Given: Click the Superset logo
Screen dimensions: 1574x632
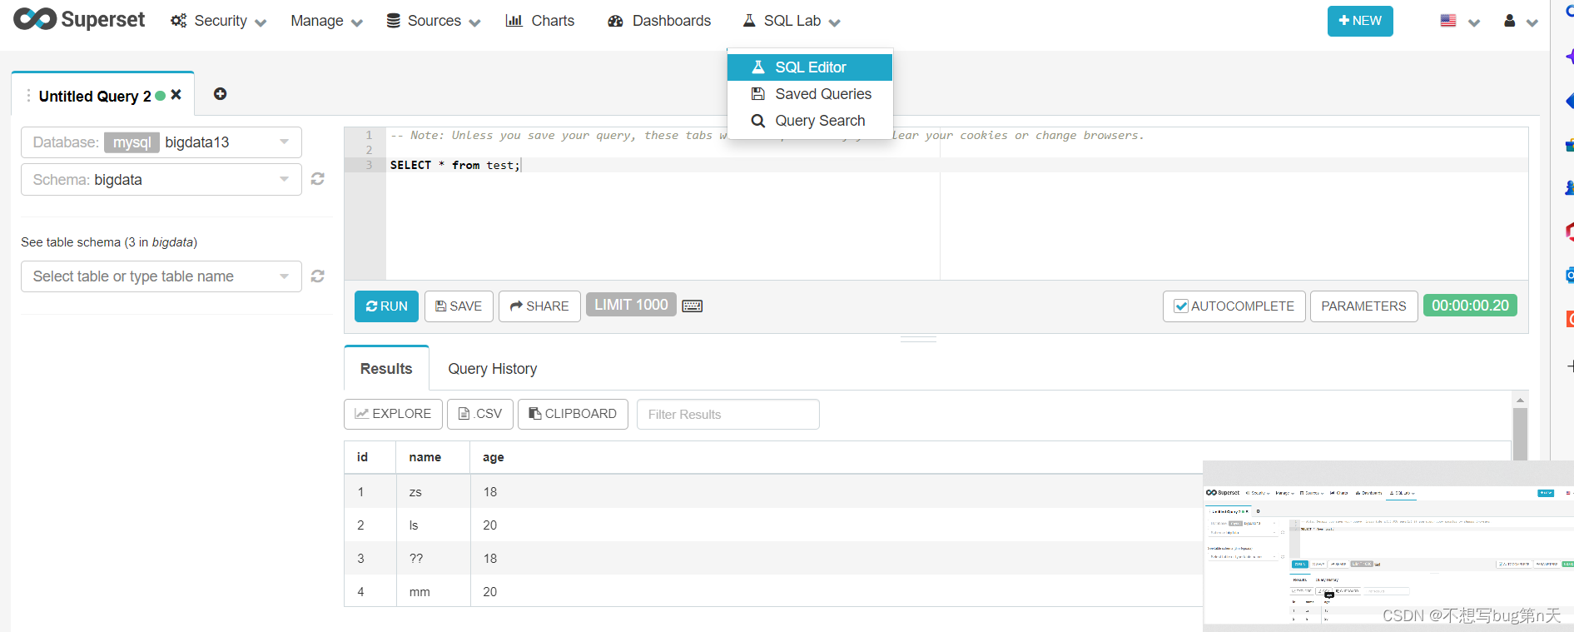Looking at the screenshot, I should pos(79,19).
